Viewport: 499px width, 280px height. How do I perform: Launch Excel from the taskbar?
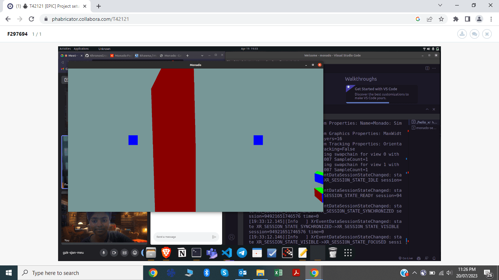278,273
